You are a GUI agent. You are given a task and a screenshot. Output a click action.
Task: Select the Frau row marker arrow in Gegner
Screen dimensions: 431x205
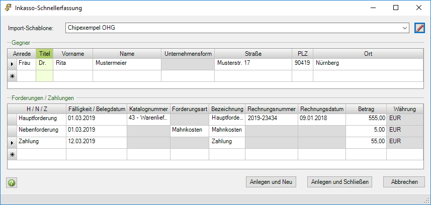click(12, 64)
